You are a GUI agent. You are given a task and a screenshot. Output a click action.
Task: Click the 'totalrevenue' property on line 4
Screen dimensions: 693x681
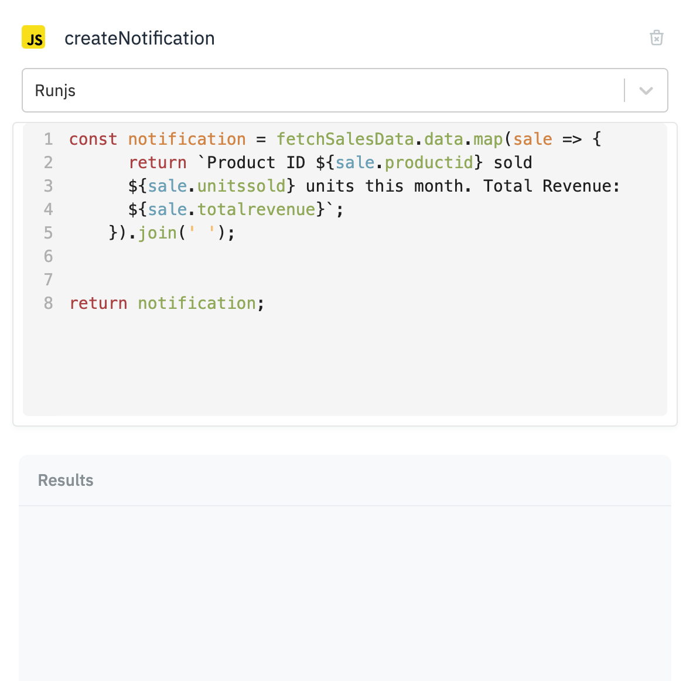click(256, 210)
